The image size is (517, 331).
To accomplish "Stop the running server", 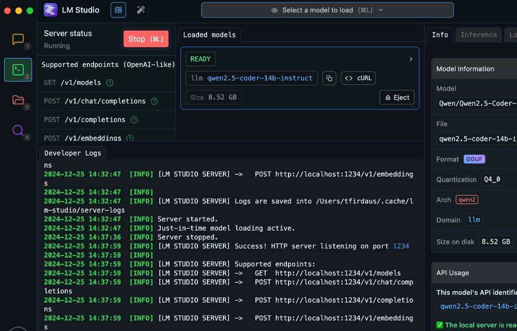I will (x=146, y=39).
